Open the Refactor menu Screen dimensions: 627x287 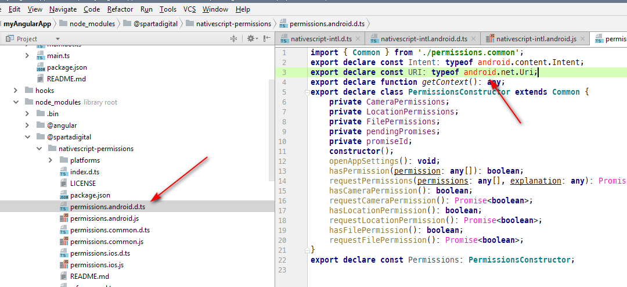(x=120, y=9)
